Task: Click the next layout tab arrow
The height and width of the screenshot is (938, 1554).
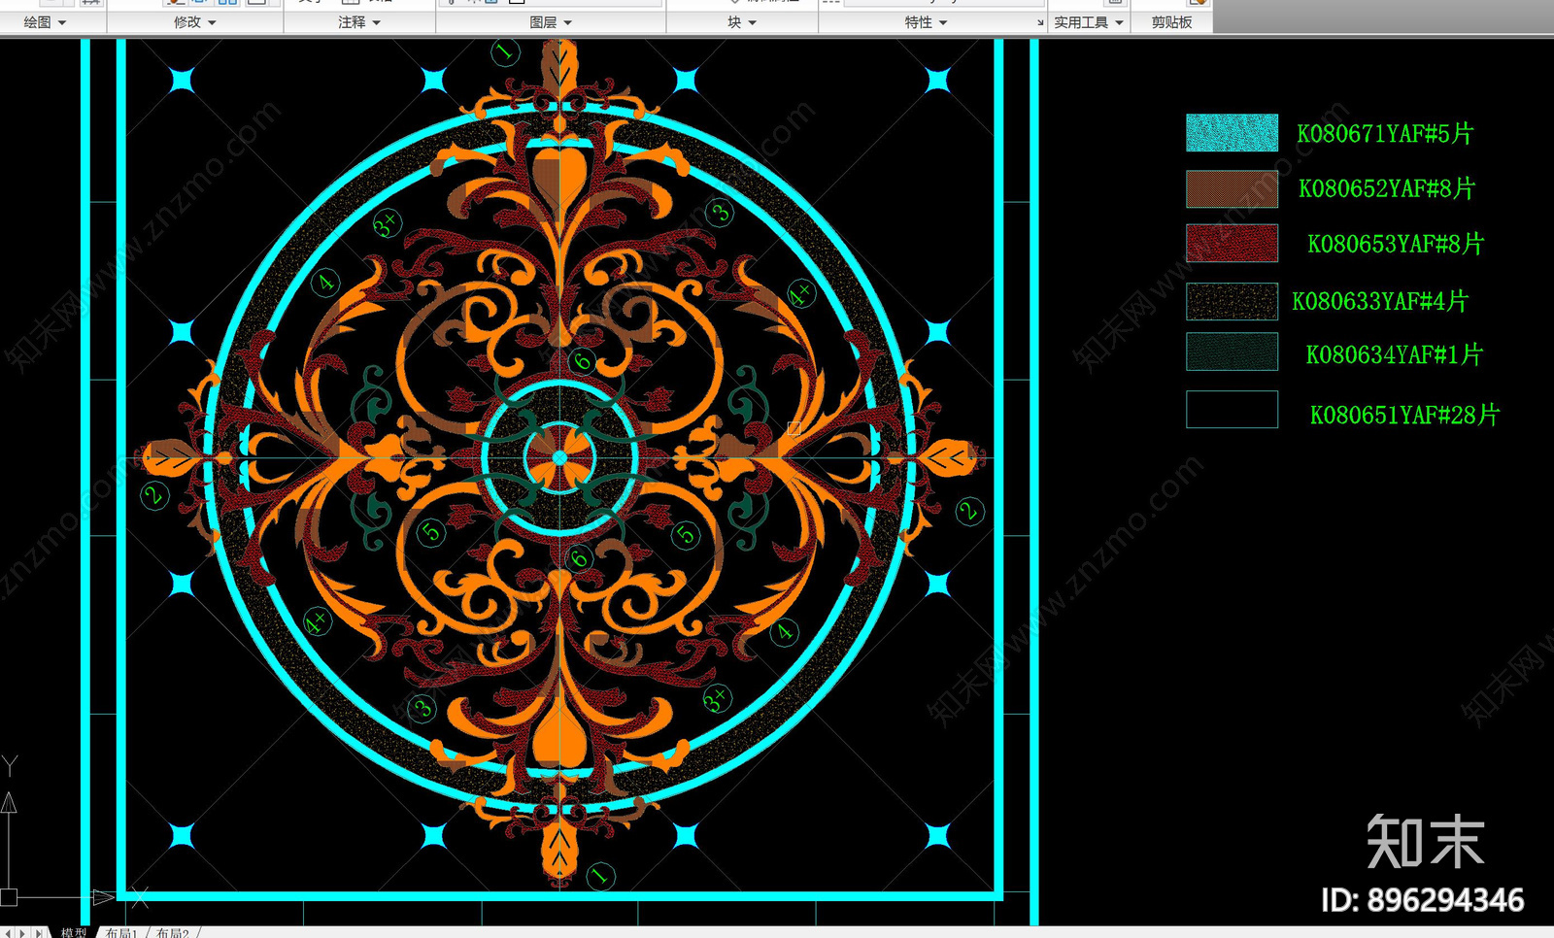Action: pos(22,933)
